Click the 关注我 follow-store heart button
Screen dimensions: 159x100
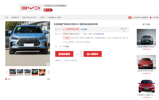pyautogui.click(x=48, y=10)
